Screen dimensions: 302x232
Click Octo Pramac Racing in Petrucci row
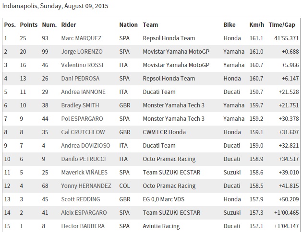169,159
